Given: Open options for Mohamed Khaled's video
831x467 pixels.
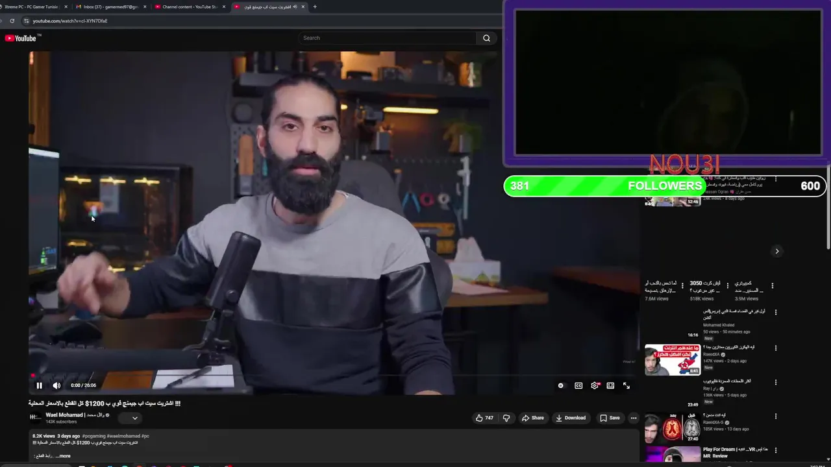Looking at the screenshot, I should tap(776, 312).
